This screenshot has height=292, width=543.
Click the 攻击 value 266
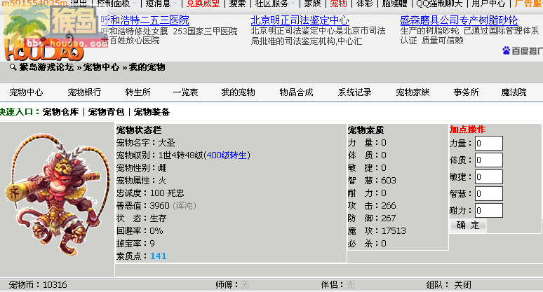389,206
